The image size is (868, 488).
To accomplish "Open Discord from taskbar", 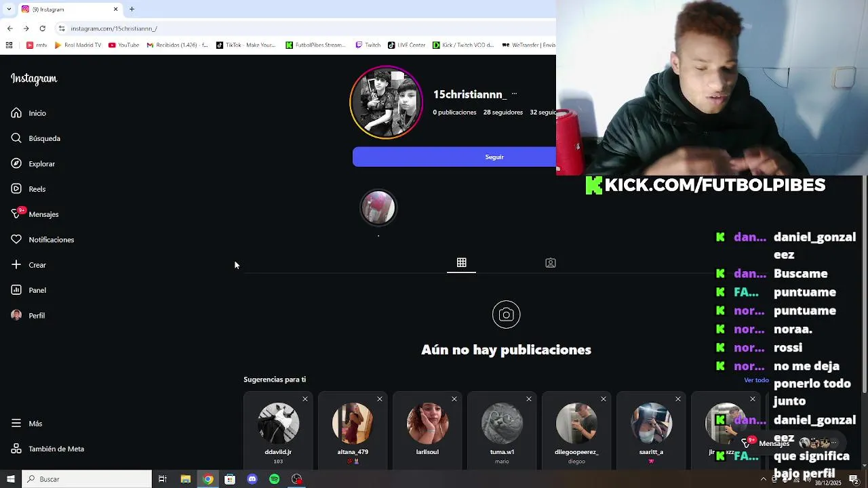I will (252, 479).
